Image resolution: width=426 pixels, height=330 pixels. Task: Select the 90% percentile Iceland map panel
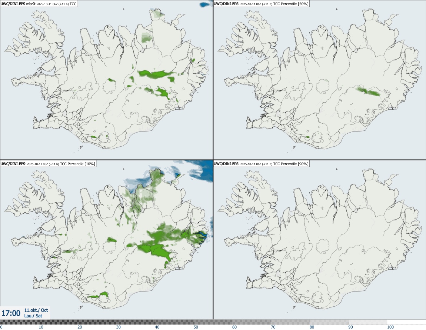coord(319,240)
